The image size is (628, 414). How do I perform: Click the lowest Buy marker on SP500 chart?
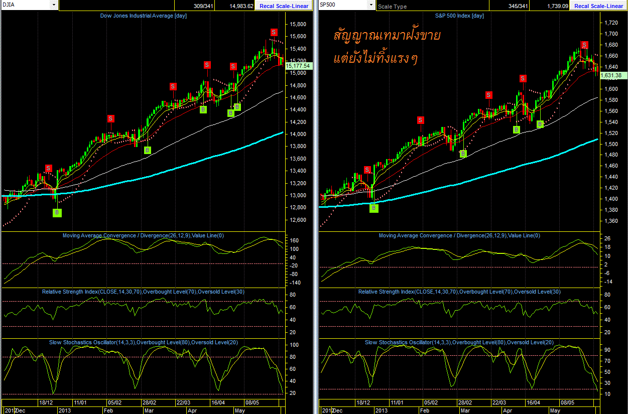point(374,208)
